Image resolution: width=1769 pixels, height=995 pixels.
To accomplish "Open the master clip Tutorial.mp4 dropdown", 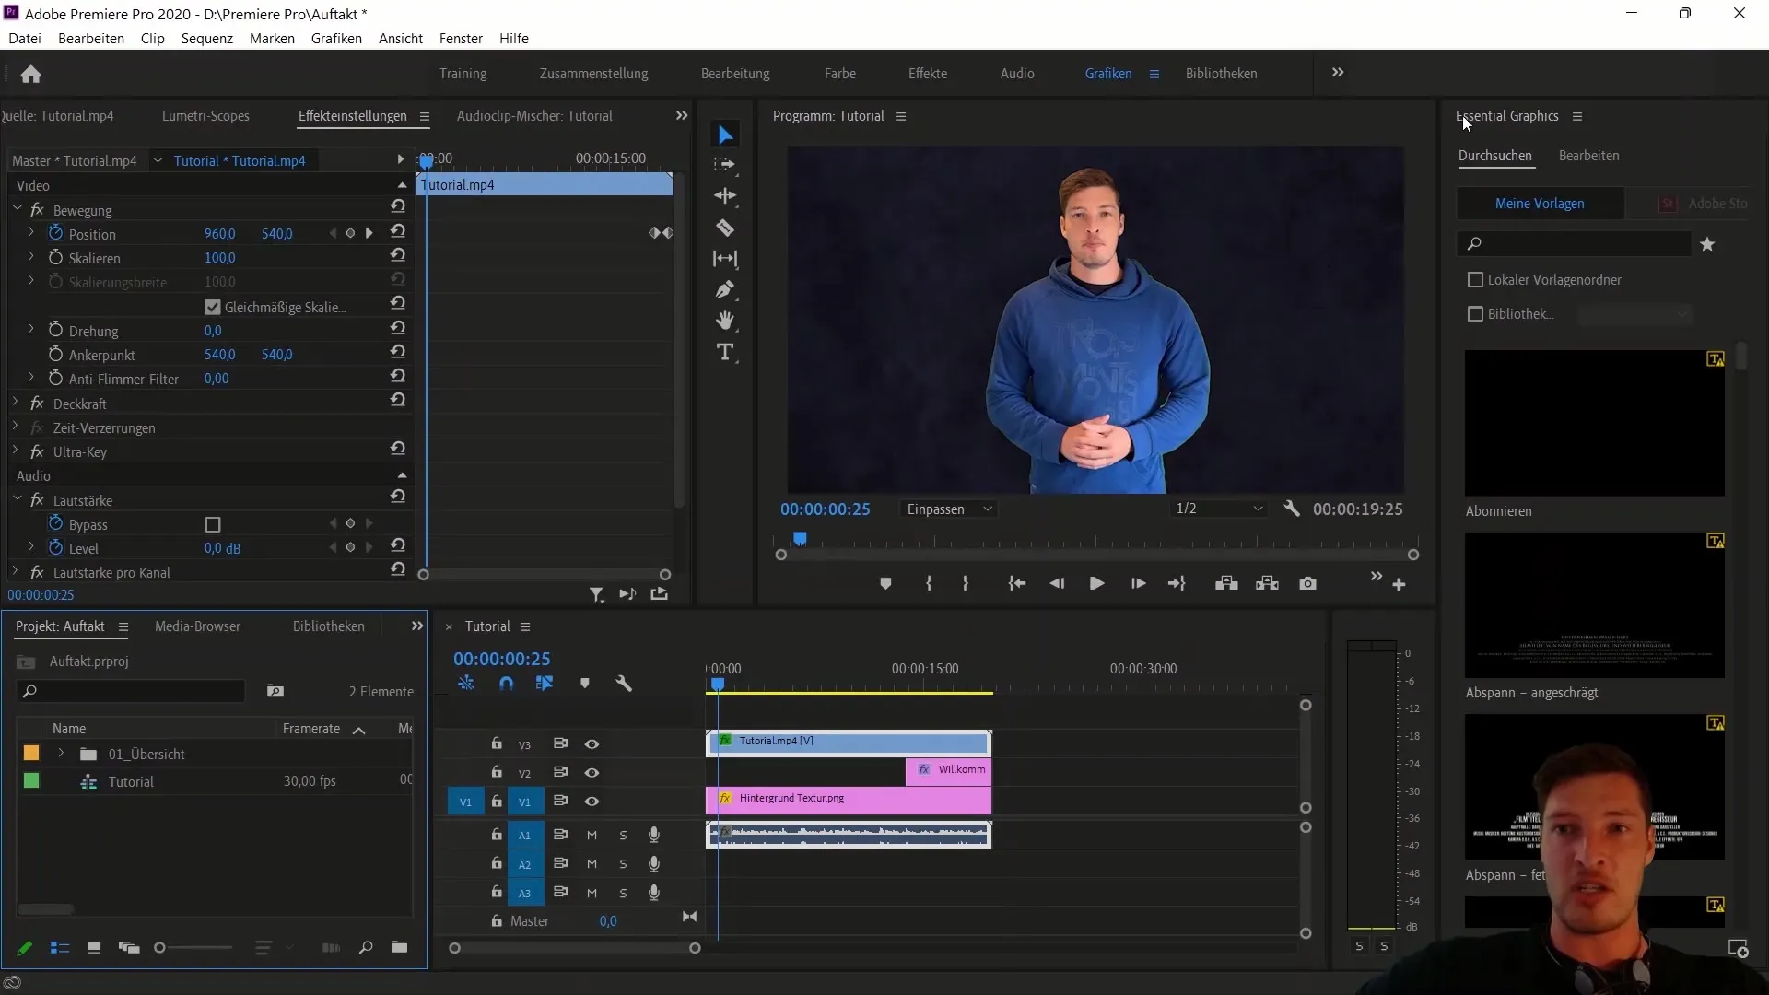I will click(158, 160).
